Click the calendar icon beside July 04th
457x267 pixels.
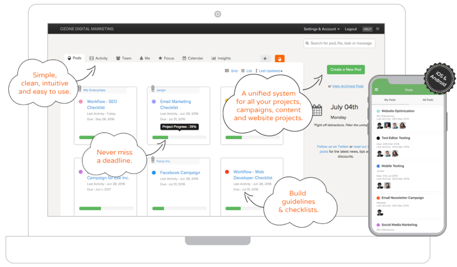point(317,110)
